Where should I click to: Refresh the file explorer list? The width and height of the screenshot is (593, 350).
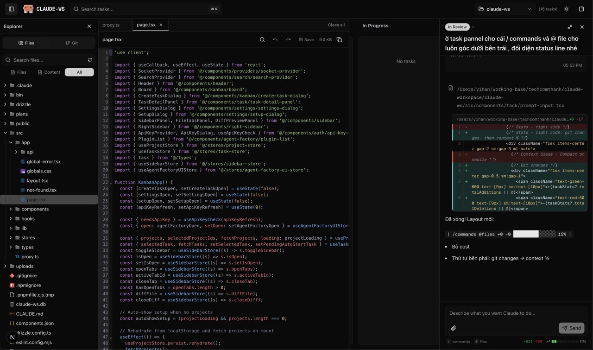[90, 60]
